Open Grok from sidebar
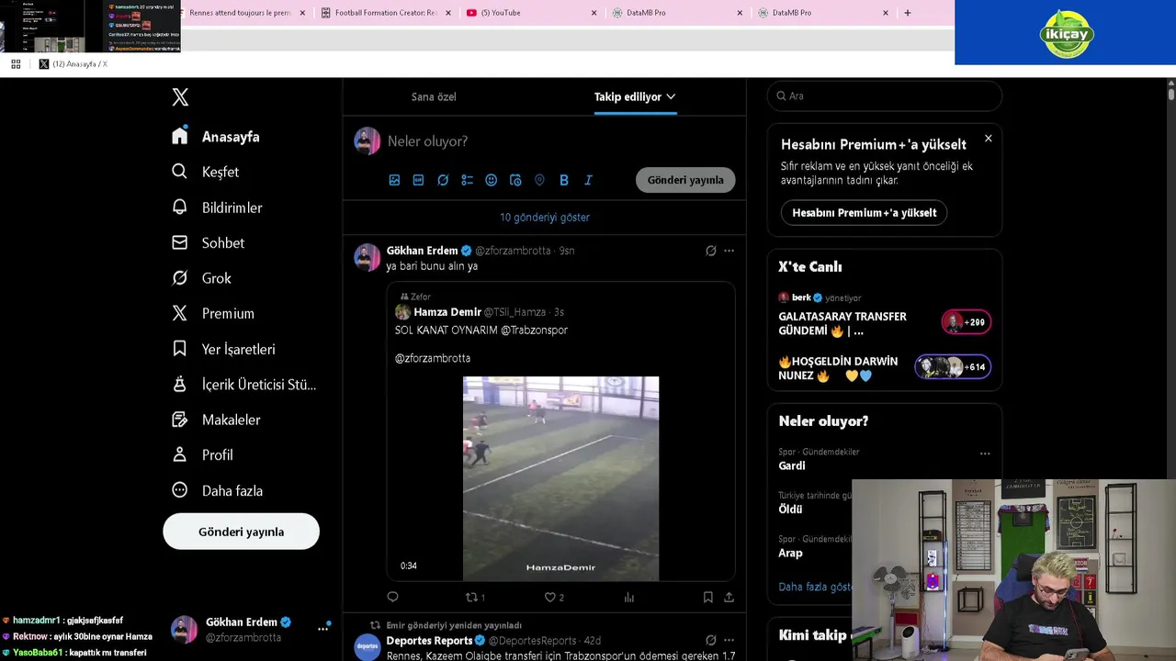 click(x=202, y=277)
